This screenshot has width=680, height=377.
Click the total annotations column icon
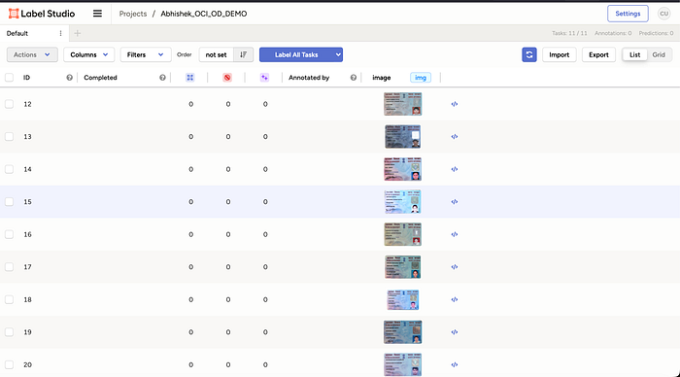[x=190, y=78]
